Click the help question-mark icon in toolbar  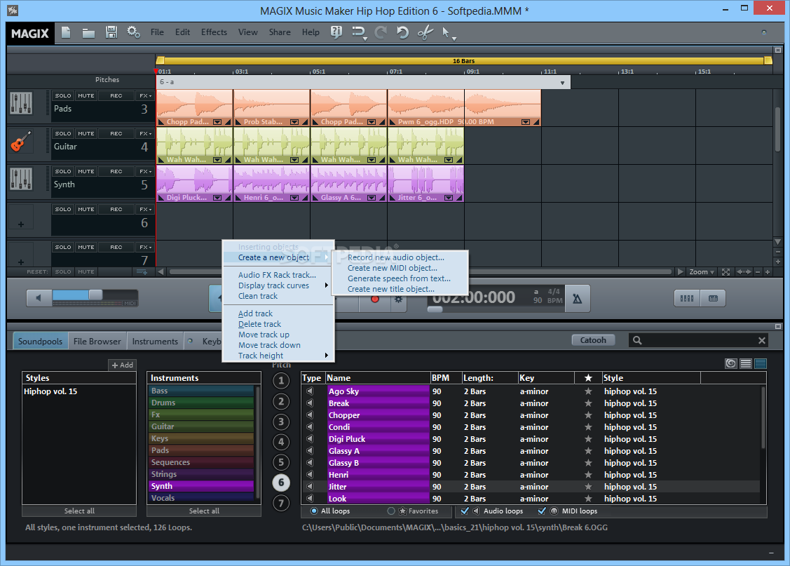coord(336,32)
